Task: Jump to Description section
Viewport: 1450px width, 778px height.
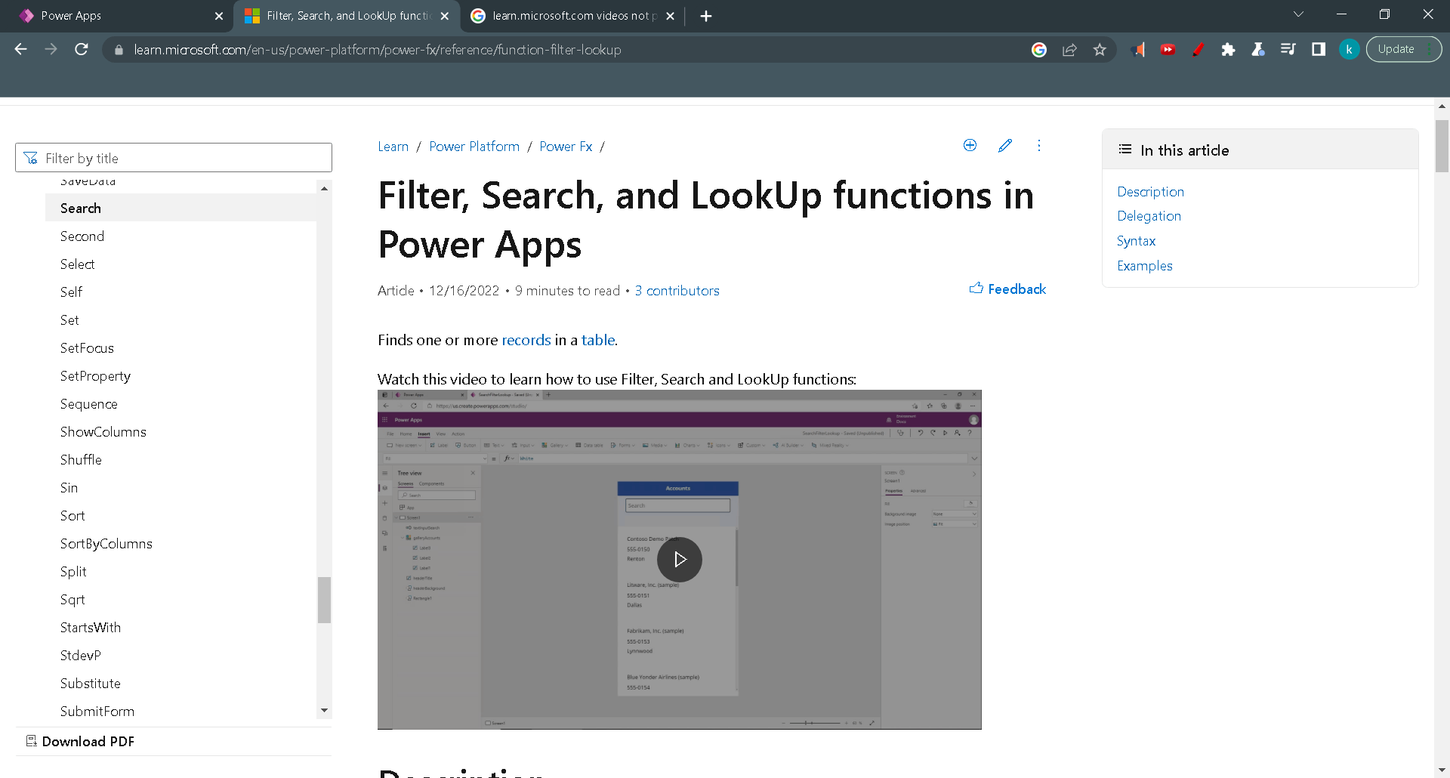Action: [x=1150, y=192]
